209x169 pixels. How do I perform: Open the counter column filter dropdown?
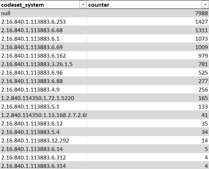point(205,5)
